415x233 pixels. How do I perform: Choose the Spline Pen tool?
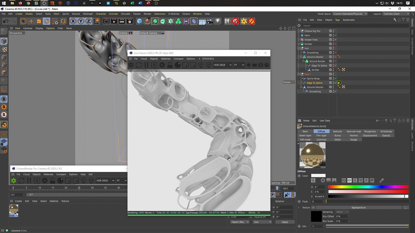(147, 21)
